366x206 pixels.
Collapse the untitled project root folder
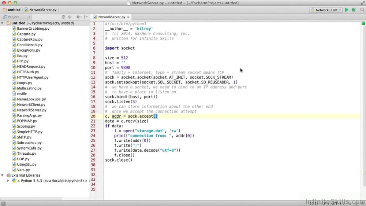coord(2,23)
